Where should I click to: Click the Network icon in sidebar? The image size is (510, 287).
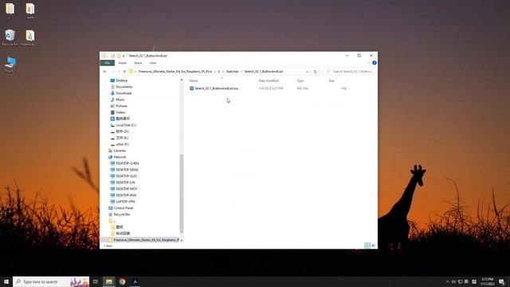coord(110,157)
